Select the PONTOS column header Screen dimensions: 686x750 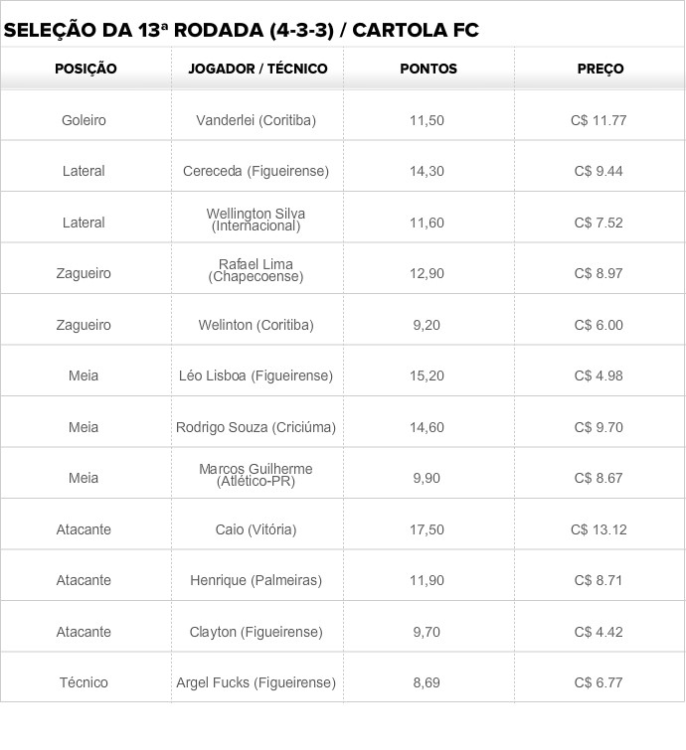coord(428,70)
